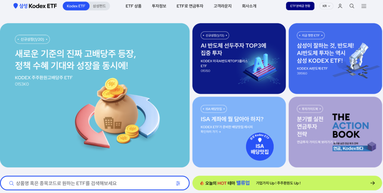Open the KODEX 주주환원고배당주 ETF banner

coord(95,95)
